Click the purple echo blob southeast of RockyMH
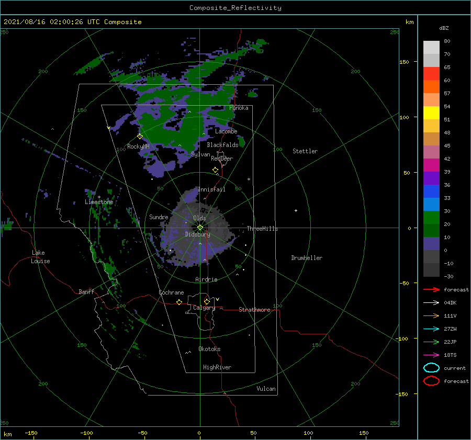This screenshot has height=440, width=471. [x=159, y=169]
